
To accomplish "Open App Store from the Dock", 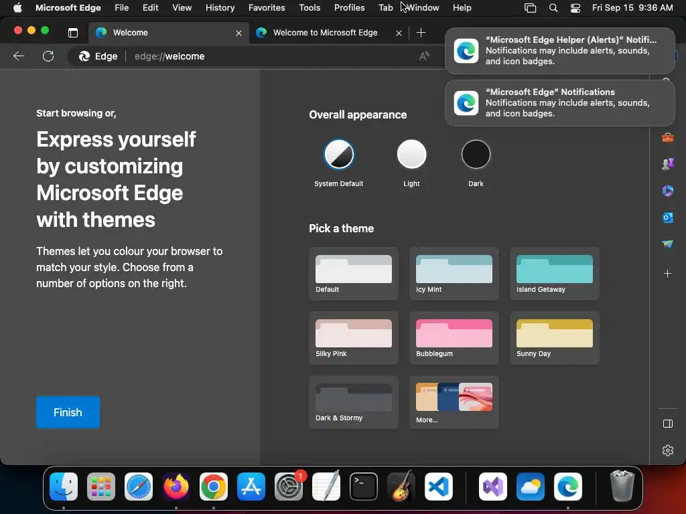I will (251, 487).
